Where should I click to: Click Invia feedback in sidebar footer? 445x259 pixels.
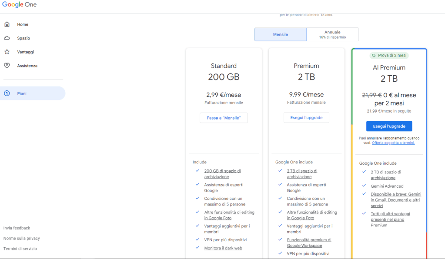pyautogui.click(x=17, y=228)
